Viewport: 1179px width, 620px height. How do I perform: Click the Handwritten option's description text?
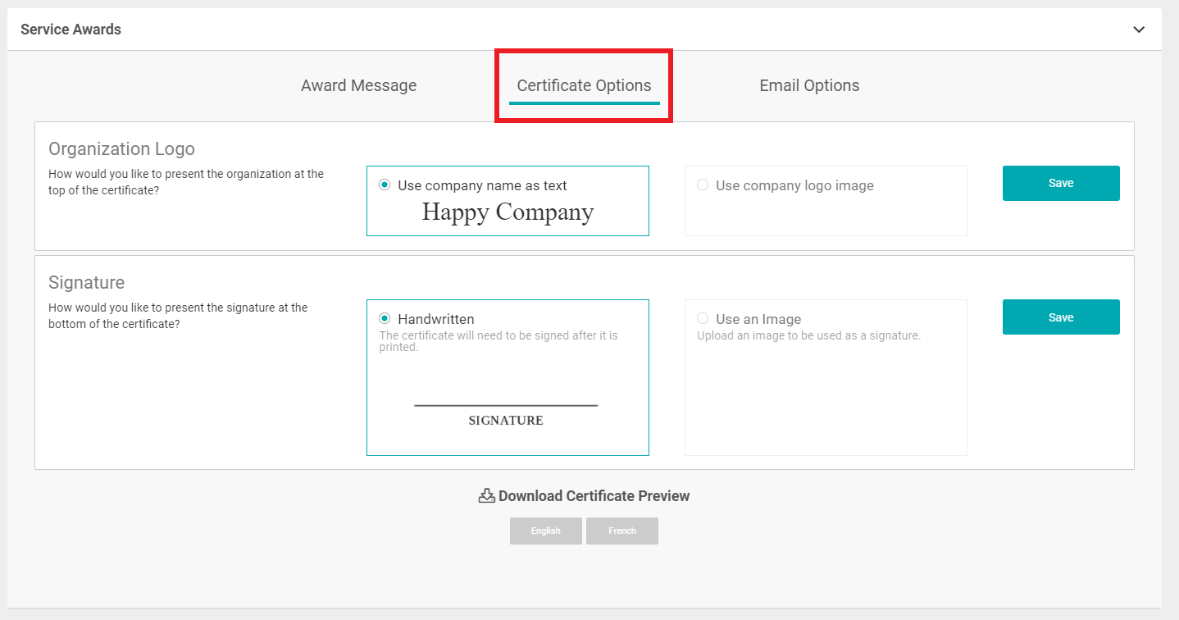(x=498, y=341)
